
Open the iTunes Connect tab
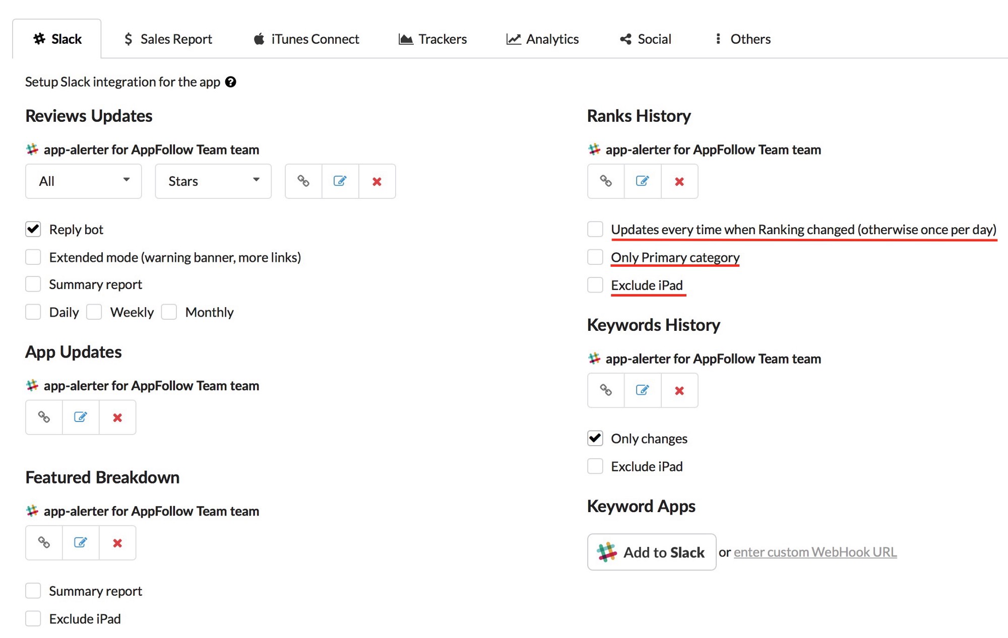(x=306, y=39)
